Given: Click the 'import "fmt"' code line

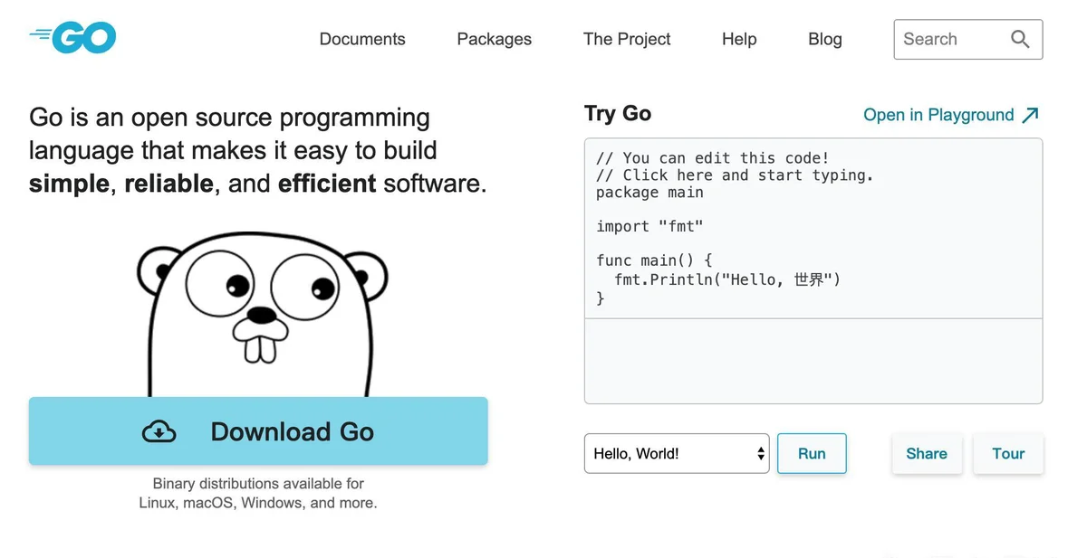Looking at the screenshot, I should (649, 227).
